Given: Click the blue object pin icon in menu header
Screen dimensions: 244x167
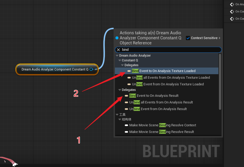Looking at the screenshot, I should (117, 38).
